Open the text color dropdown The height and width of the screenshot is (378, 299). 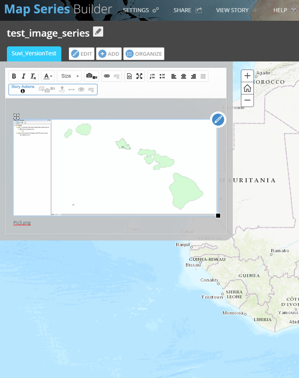click(x=48, y=76)
